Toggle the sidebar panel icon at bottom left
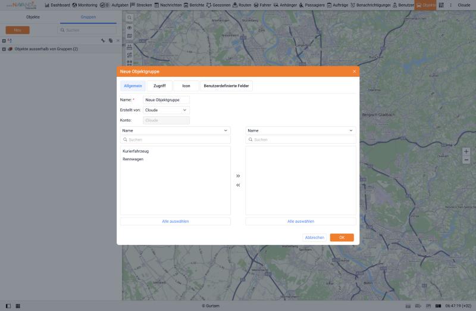The height and width of the screenshot is (311, 476). 8,306
